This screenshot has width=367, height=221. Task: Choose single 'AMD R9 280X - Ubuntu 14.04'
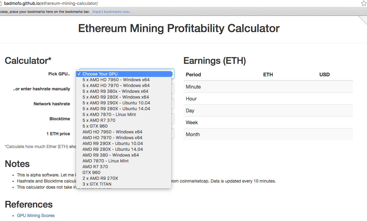tap(124, 149)
